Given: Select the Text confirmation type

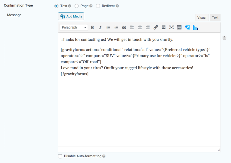Looking at the screenshot, I should click(56, 6).
